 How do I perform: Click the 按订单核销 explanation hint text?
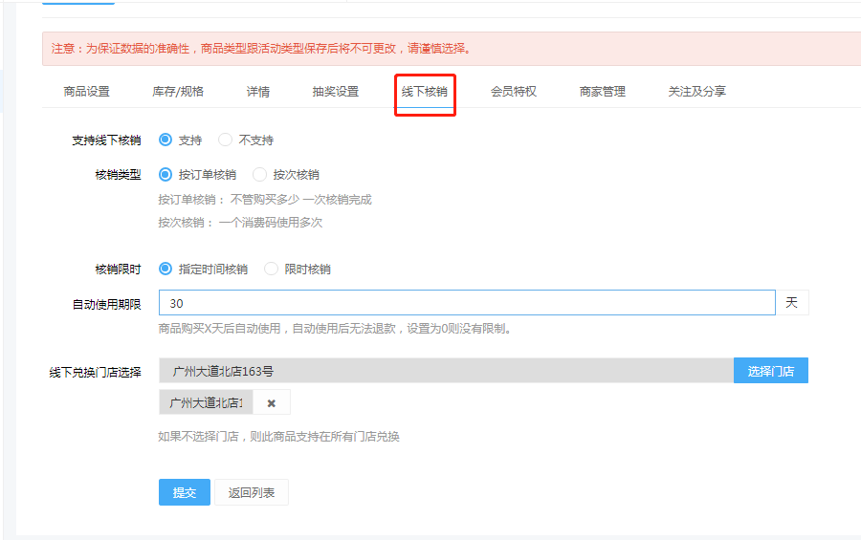(x=265, y=200)
